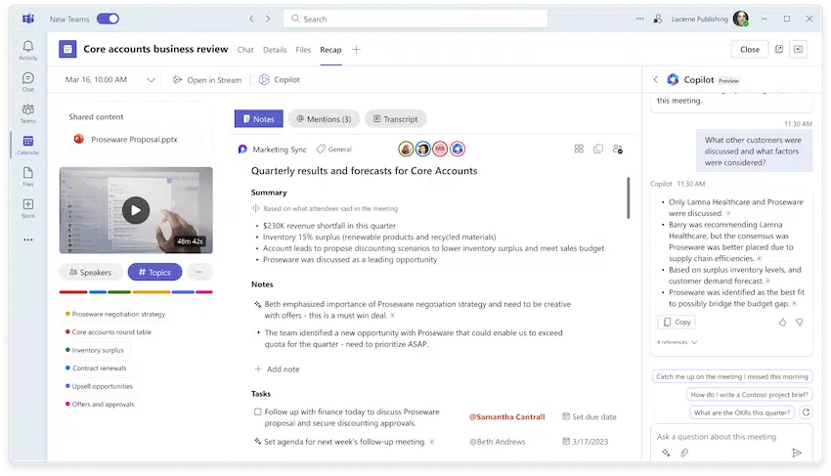This screenshot has height=476, width=831.
Task: Open Calendar in the left sidebar
Action: (x=28, y=145)
